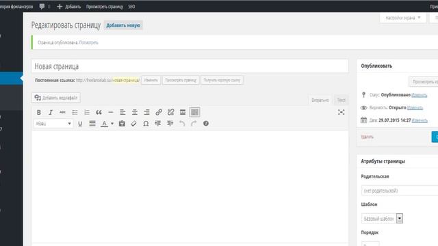438x246 pixels.
Task: Change the visibility setting link
Action: point(415,108)
